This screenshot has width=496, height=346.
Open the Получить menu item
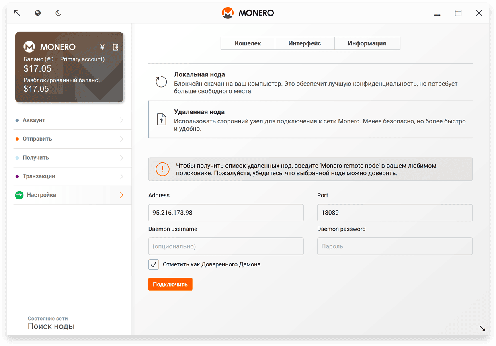point(73,158)
